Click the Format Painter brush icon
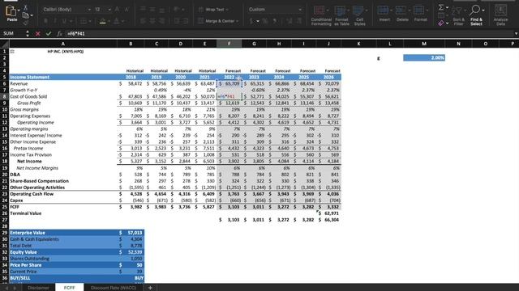 pos(25,23)
